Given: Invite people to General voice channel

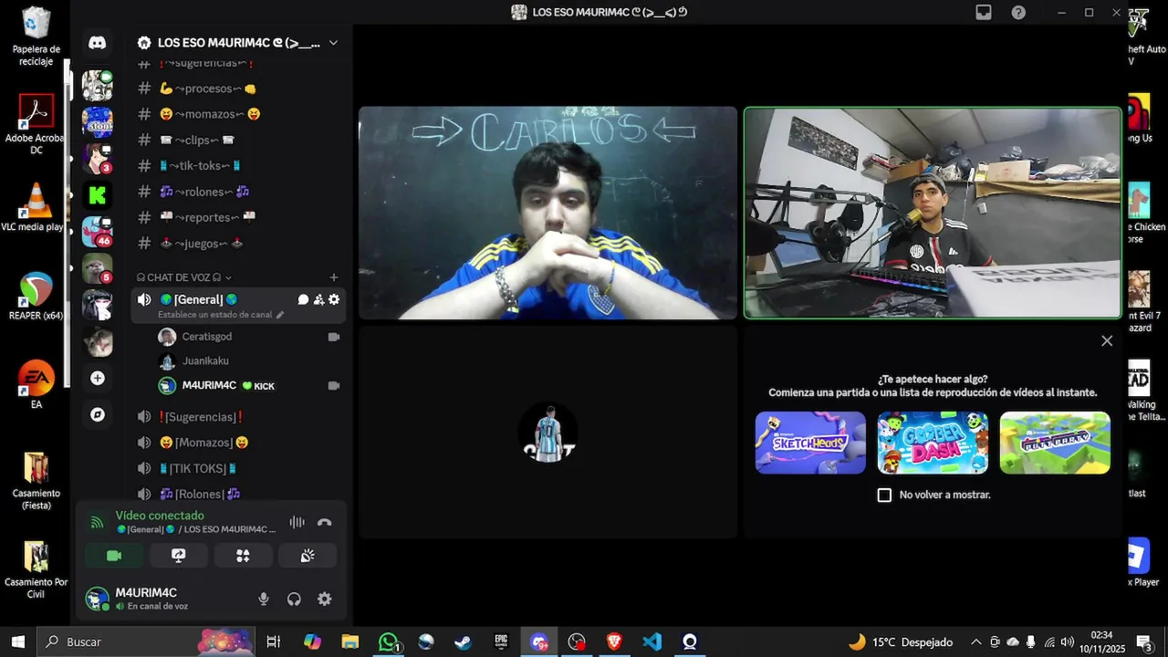Looking at the screenshot, I should pos(318,299).
